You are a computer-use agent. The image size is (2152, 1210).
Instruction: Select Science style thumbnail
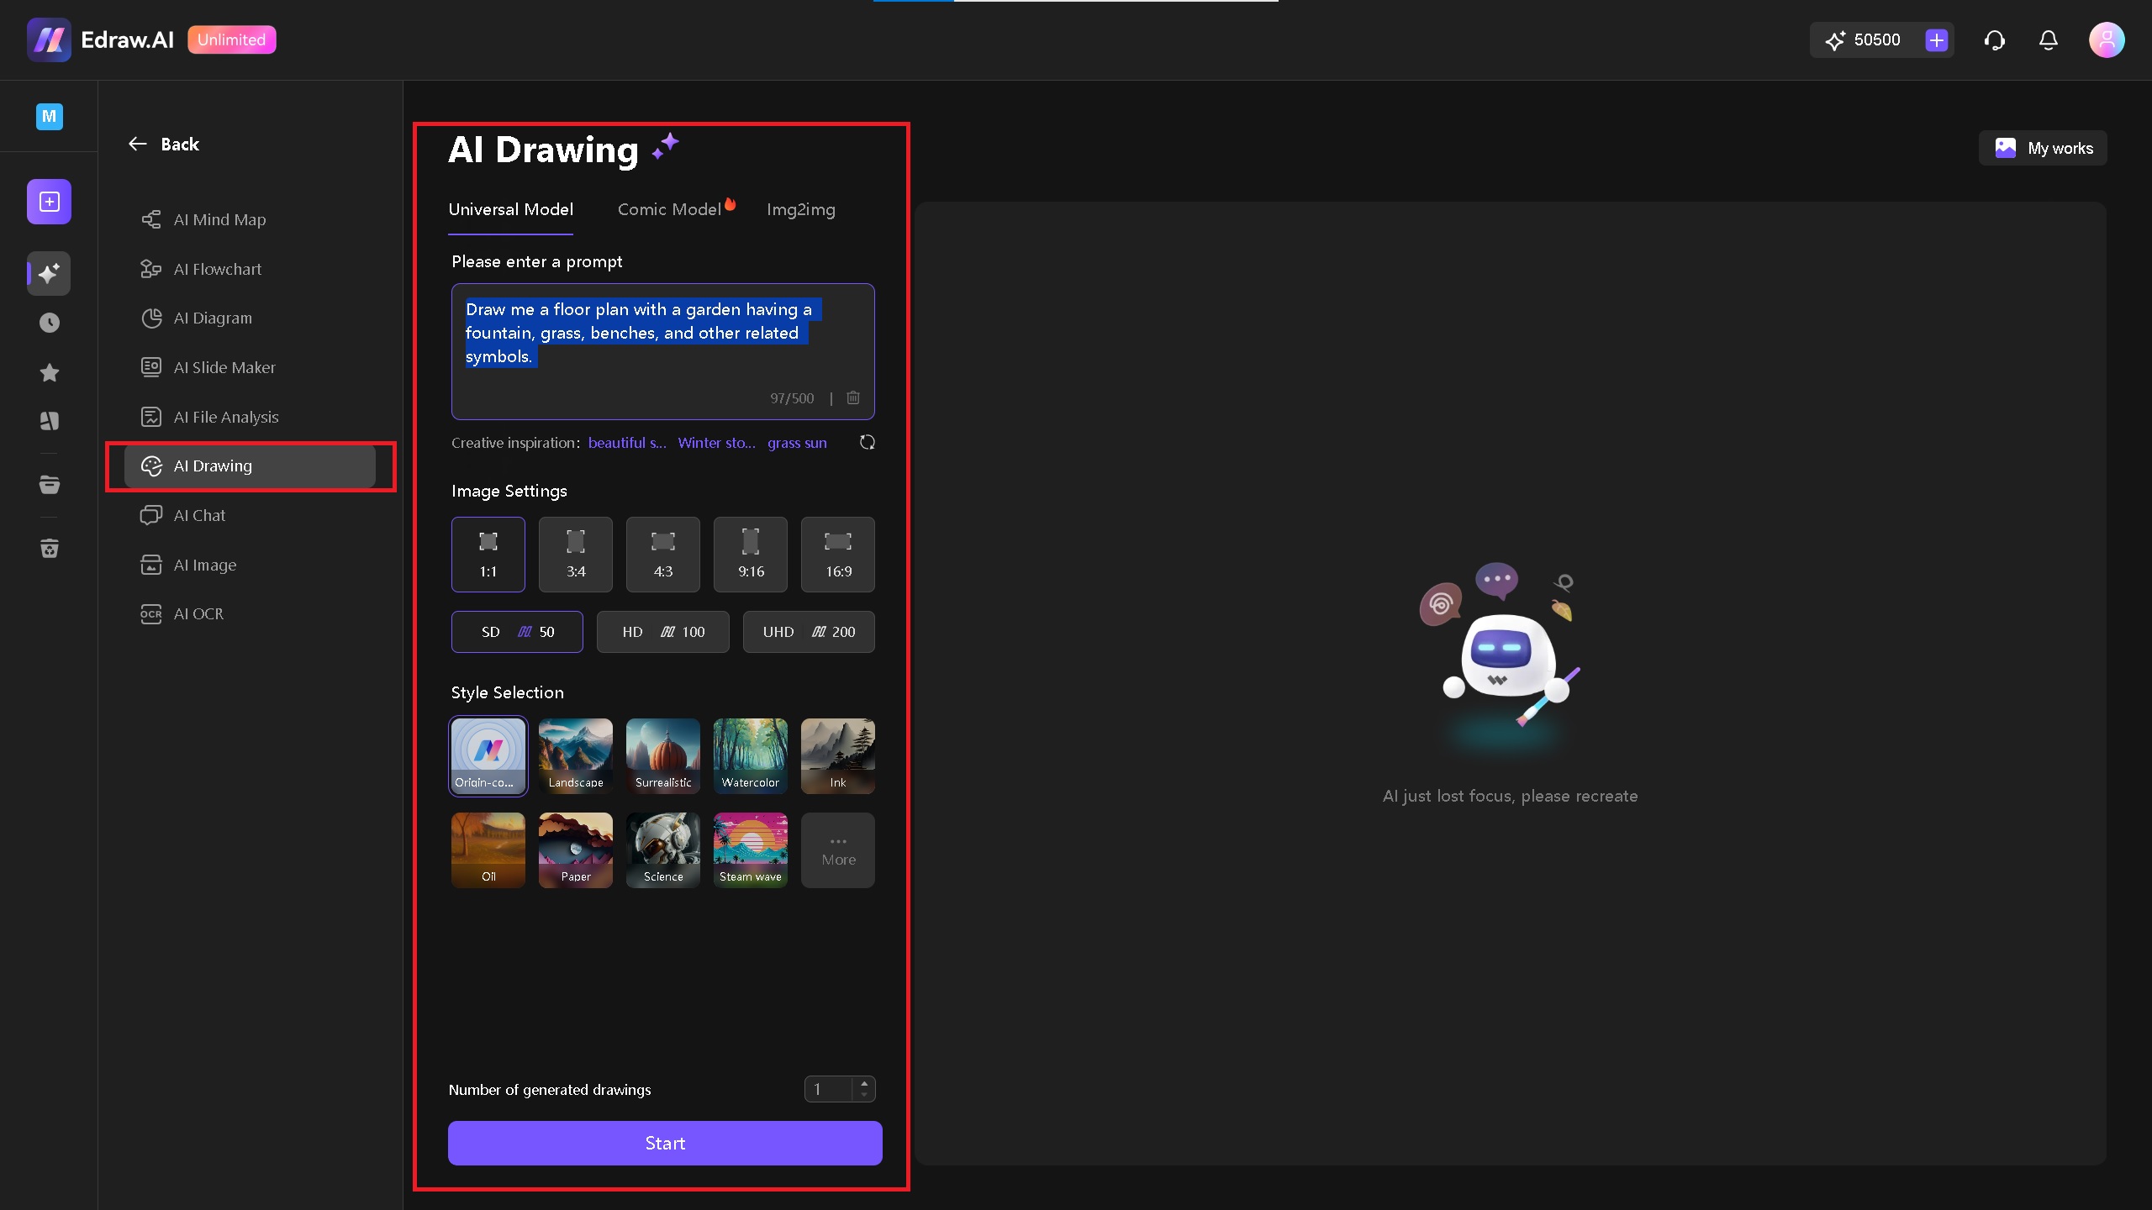pos(662,850)
